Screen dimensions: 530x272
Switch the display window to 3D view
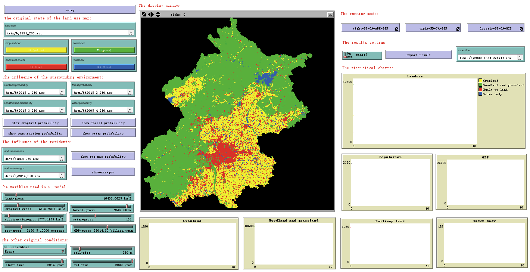pyautogui.click(x=330, y=15)
